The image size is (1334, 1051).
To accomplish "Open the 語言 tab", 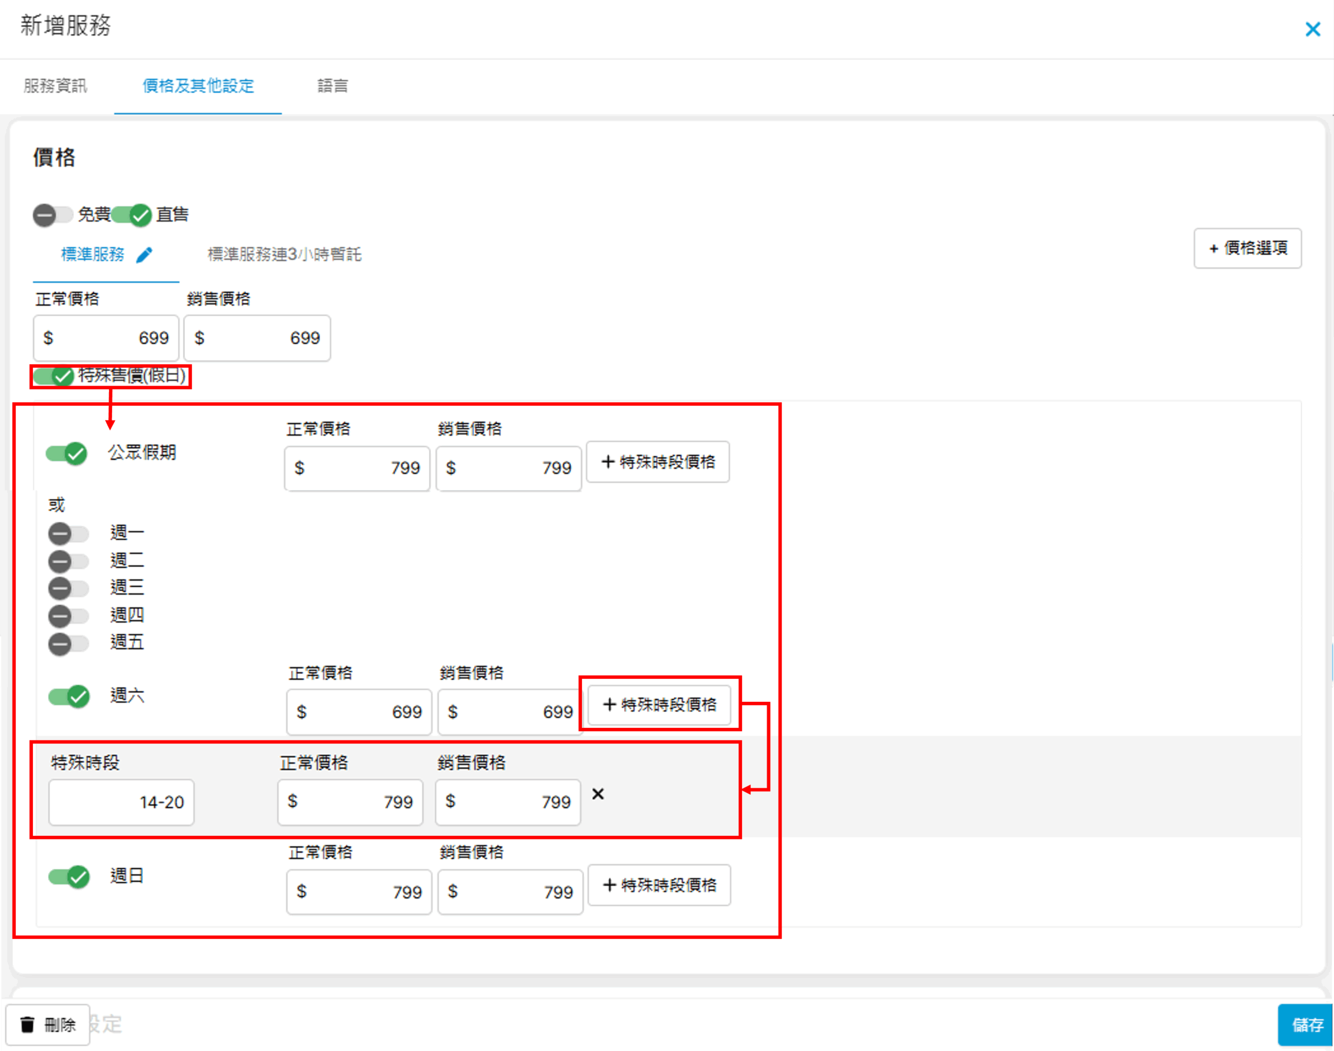I will [x=332, y=85].
